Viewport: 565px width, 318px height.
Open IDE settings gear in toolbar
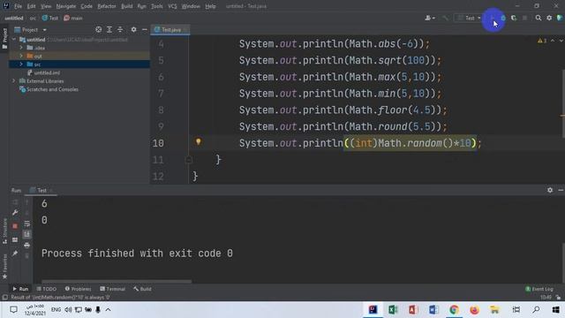(549, 18)
